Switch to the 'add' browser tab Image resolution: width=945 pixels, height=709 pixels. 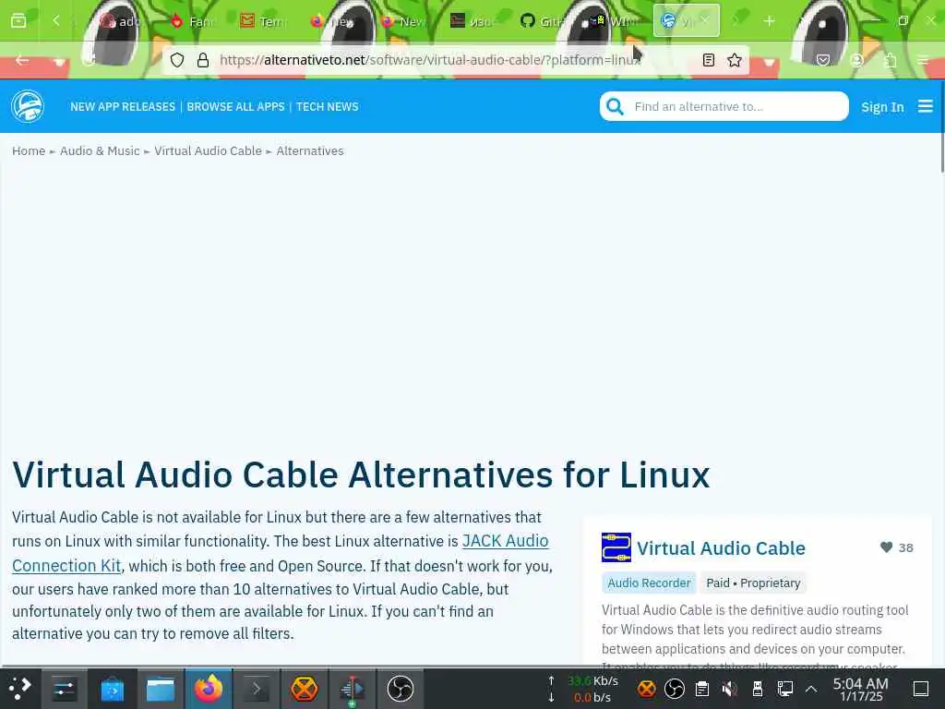coord(122,21)
